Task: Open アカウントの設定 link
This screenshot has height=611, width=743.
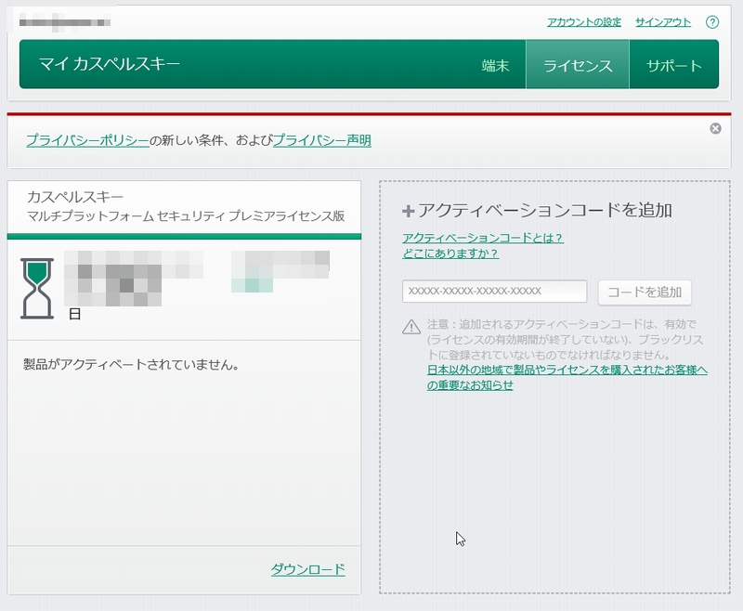Action: [584, 21]
